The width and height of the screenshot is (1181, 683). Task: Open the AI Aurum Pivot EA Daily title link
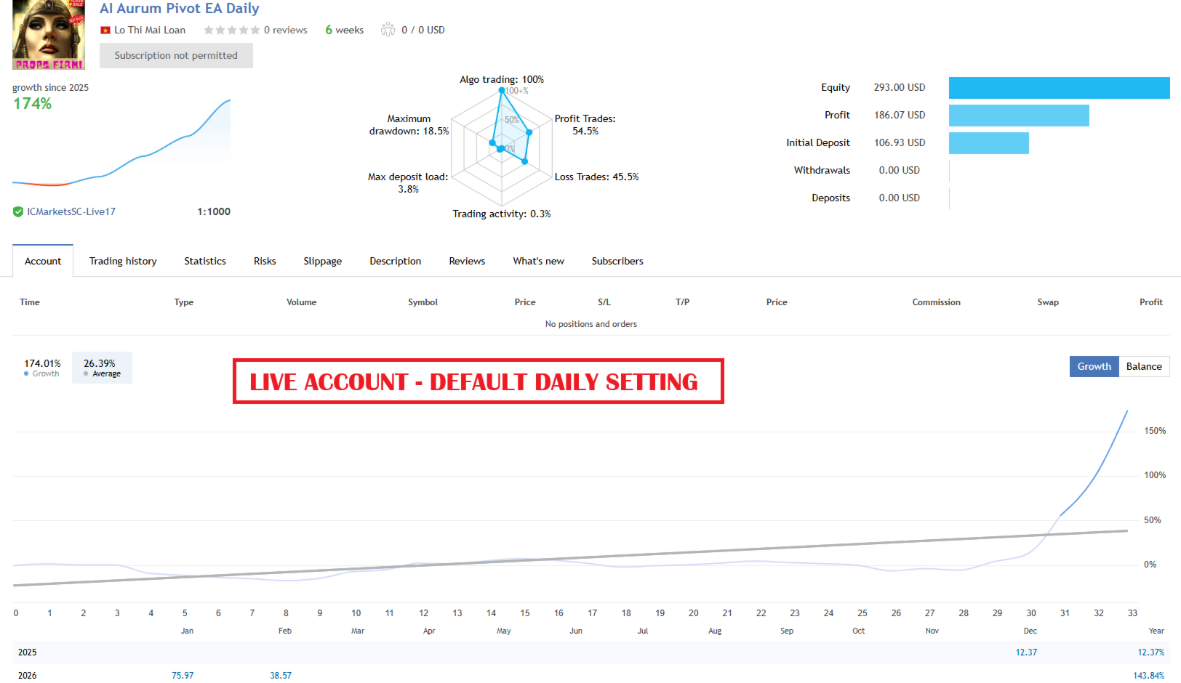pyautogui.click(x=180, y=9)
